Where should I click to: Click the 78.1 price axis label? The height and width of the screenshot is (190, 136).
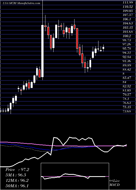(x=126, y=99)
